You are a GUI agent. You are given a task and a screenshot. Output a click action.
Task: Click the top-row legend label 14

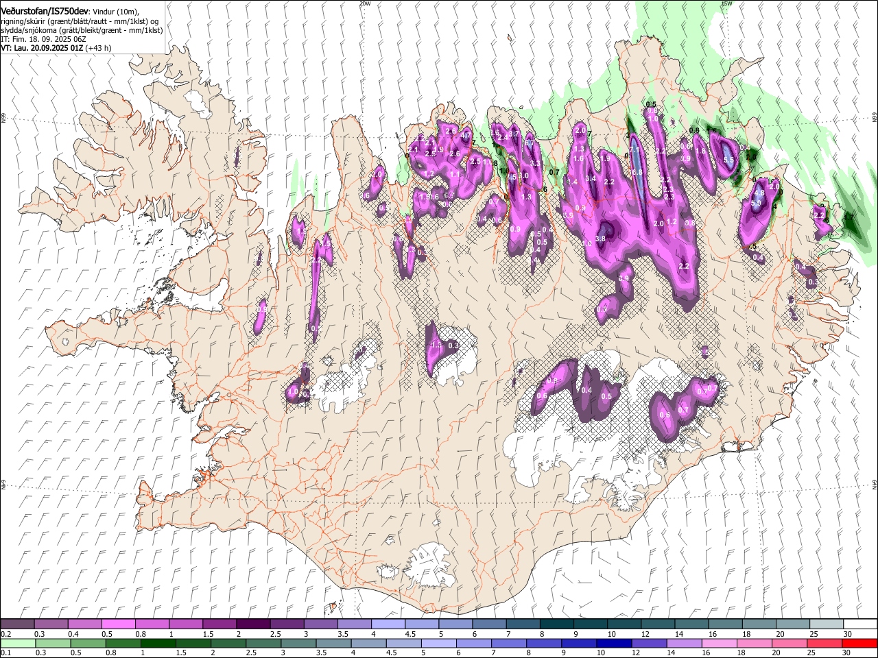[679, 634]
